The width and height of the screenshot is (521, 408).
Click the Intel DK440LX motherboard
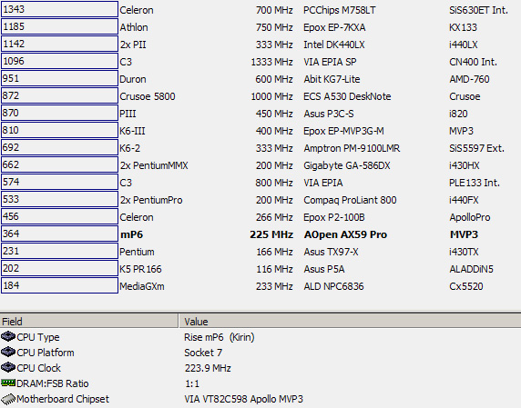334,45
